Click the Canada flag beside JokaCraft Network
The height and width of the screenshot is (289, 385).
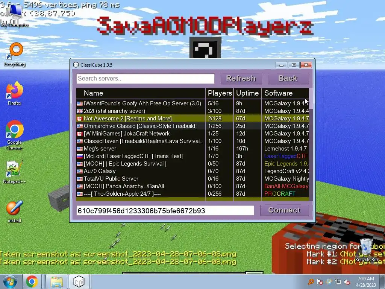pos(80,134)
